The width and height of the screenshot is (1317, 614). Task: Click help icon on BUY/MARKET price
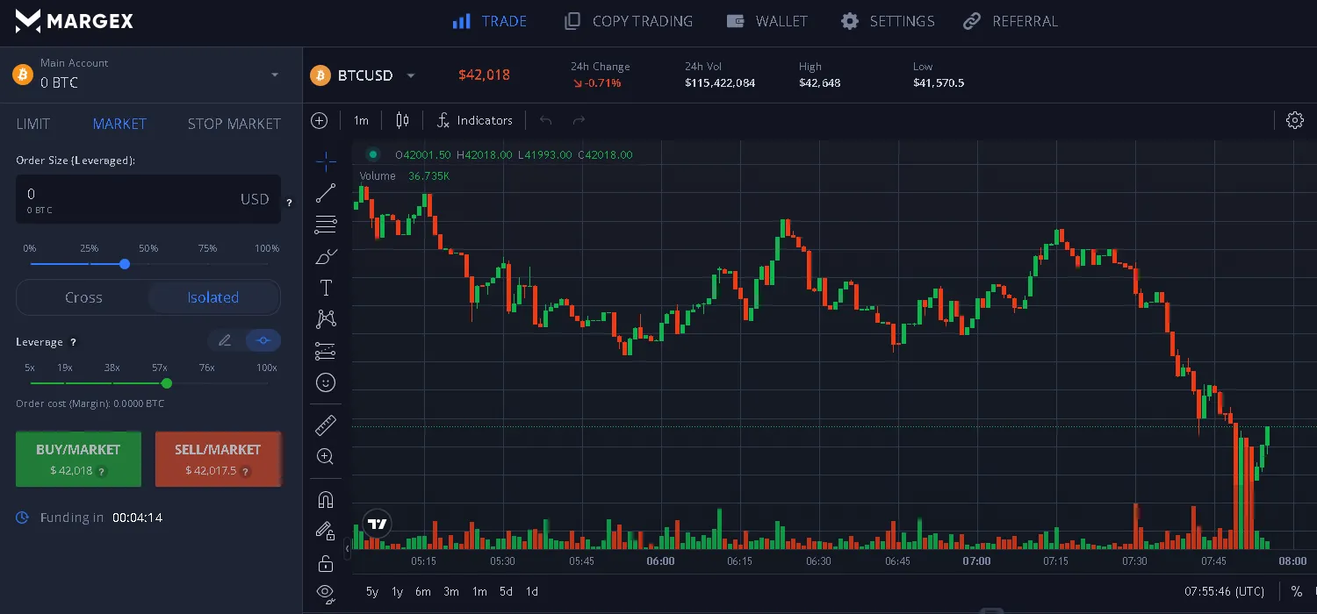102,471
